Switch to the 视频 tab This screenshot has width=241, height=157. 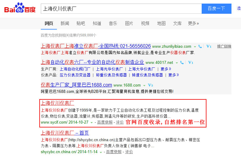point(145,23)
